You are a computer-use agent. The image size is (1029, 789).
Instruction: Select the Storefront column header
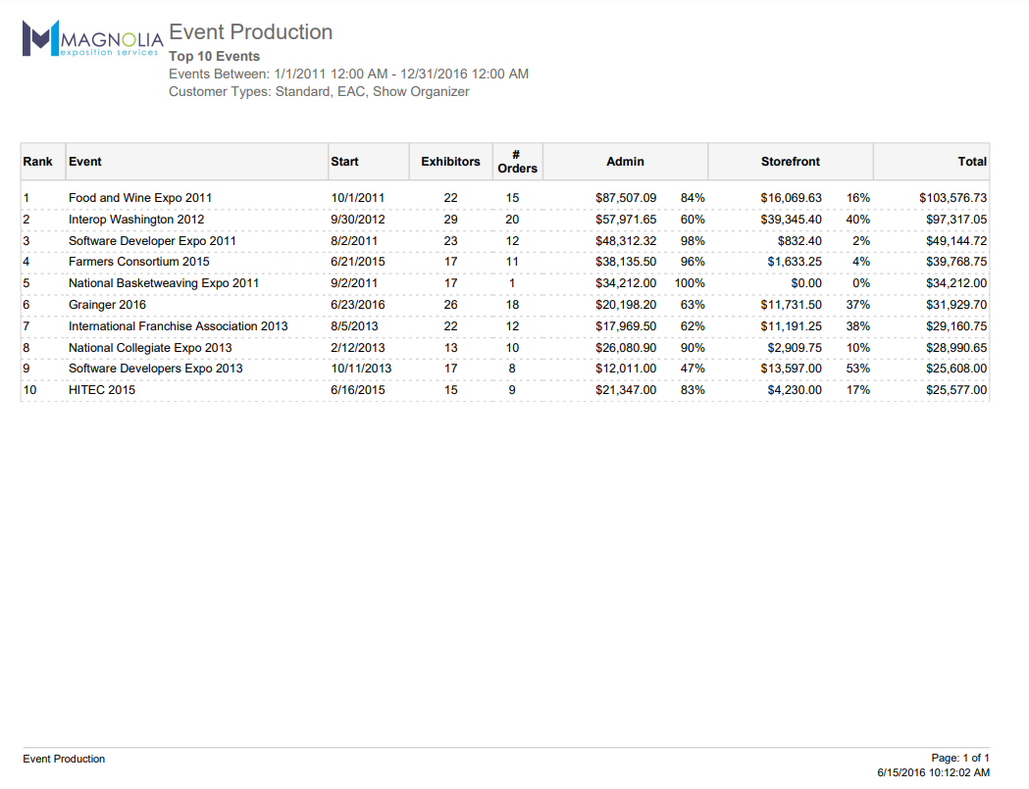pyautogui.click(x=790, y=162)
